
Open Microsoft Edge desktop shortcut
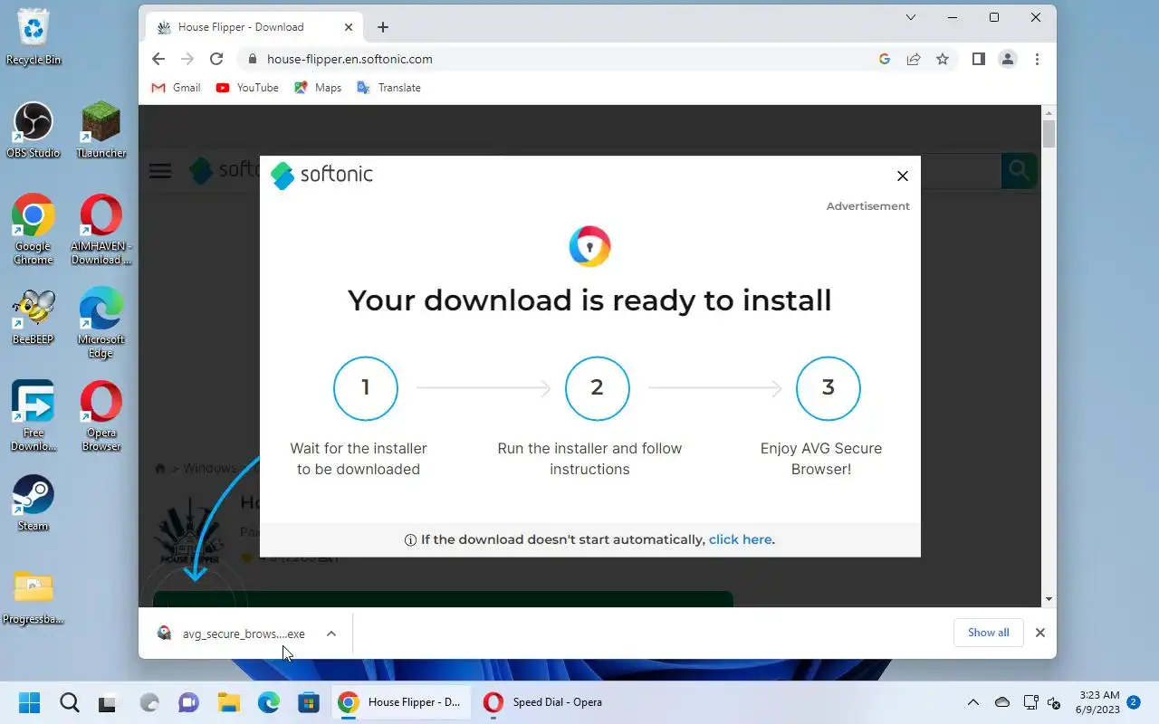tap(101, 323)
